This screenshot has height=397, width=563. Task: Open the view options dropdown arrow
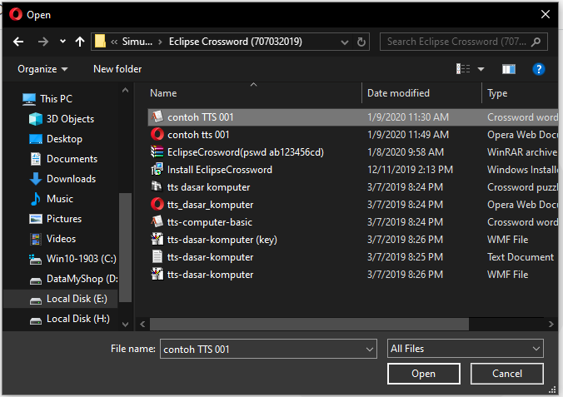481,69
